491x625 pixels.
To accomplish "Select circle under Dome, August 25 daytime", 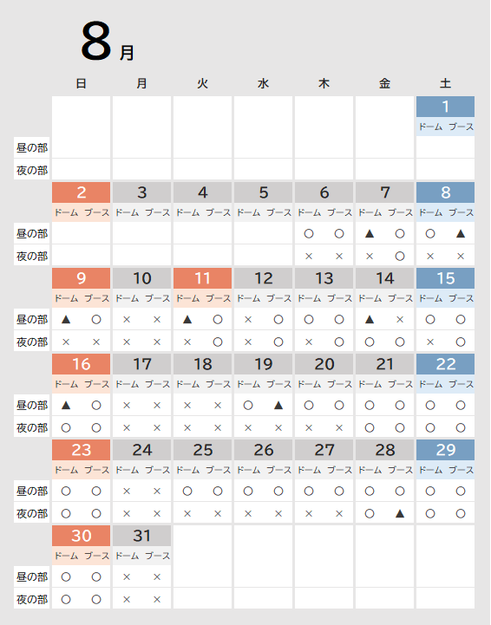I will point(187,491).
